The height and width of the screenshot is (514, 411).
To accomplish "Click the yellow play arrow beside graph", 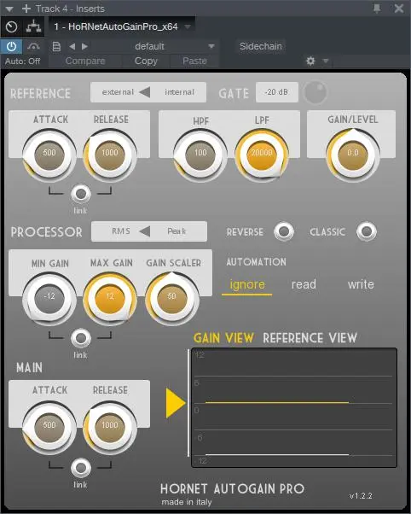I will point(176,403).
